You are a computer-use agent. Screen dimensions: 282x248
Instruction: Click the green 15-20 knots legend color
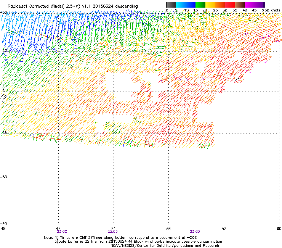pos(200,5)
